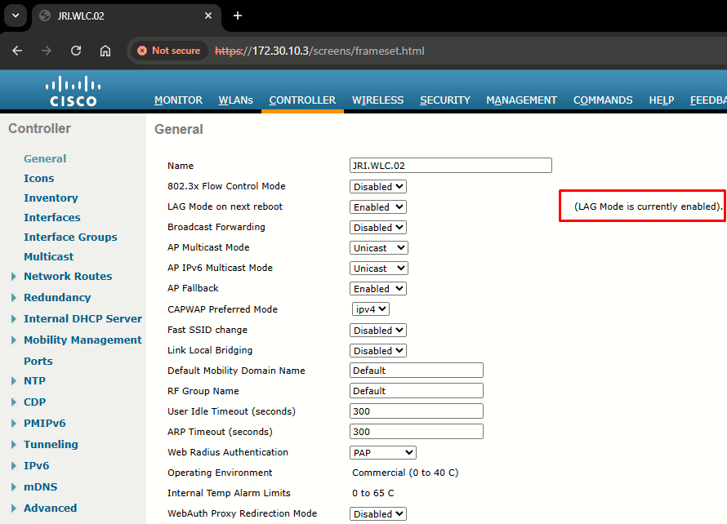
Task: Open the SECURITY menu
Action: (x=445, y=100)
